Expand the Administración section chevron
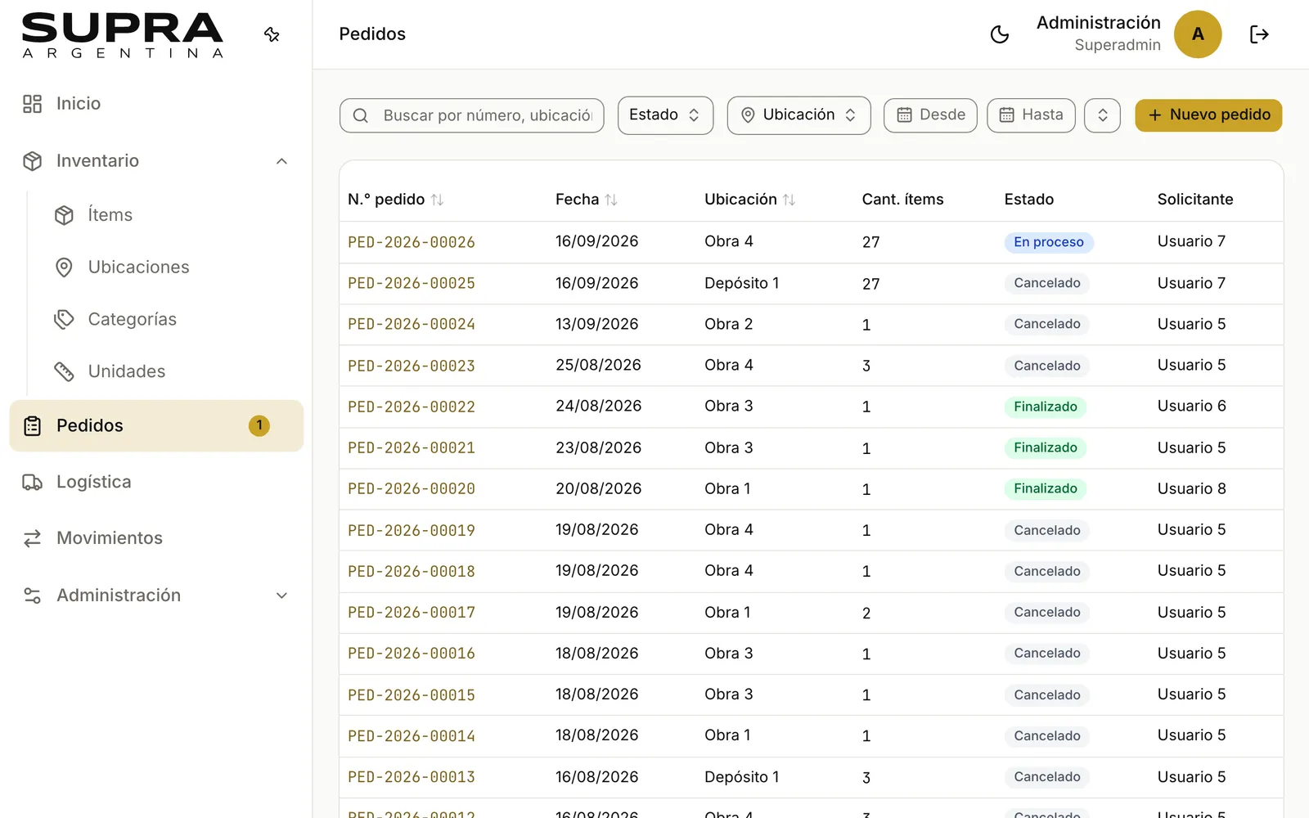The image size is (1309, 818). pos(281,596)
